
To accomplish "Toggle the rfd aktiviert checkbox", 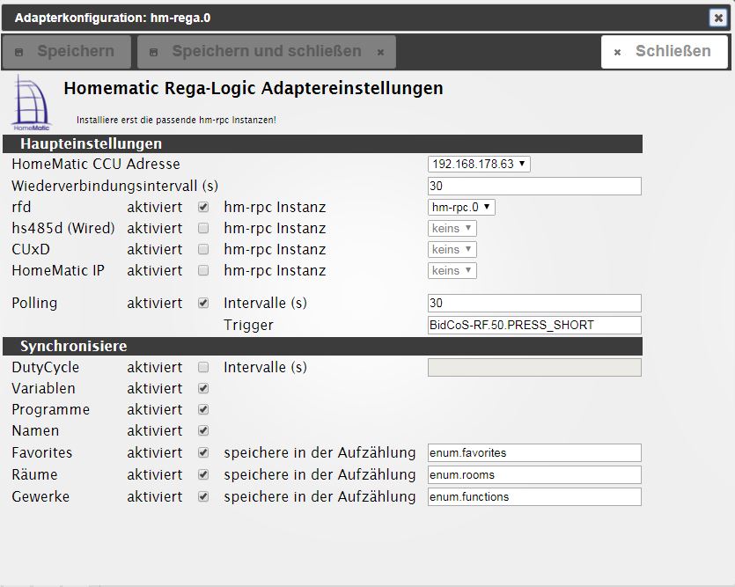I will [x=203, y=207].
